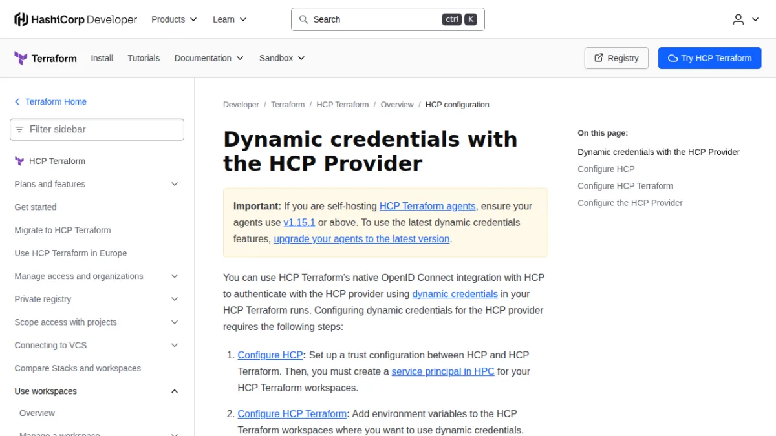Image resolution: width=776 pixels, height=436 pixels.
Task: Focus the top Search box
Action: point(388,19)
